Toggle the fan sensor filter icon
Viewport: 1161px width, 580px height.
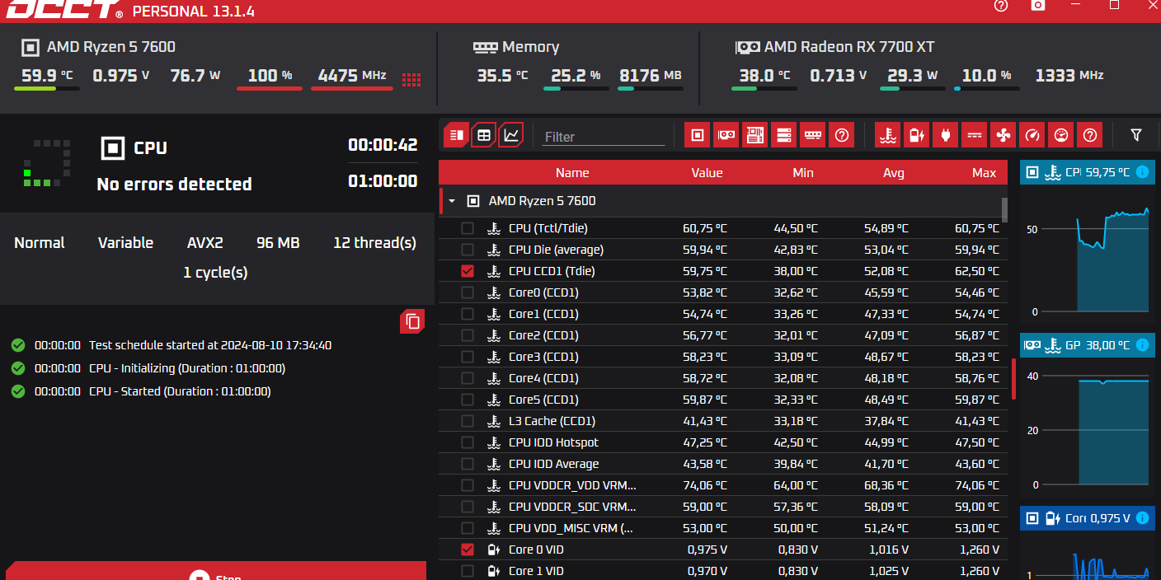(x=1004, y=135)
